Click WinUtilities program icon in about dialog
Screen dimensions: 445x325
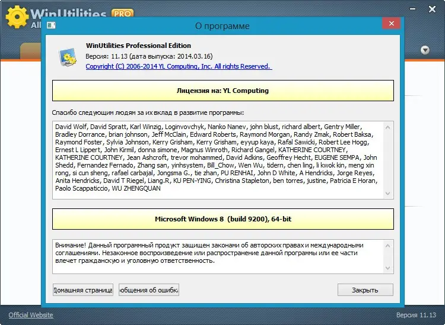click(68, 57)
